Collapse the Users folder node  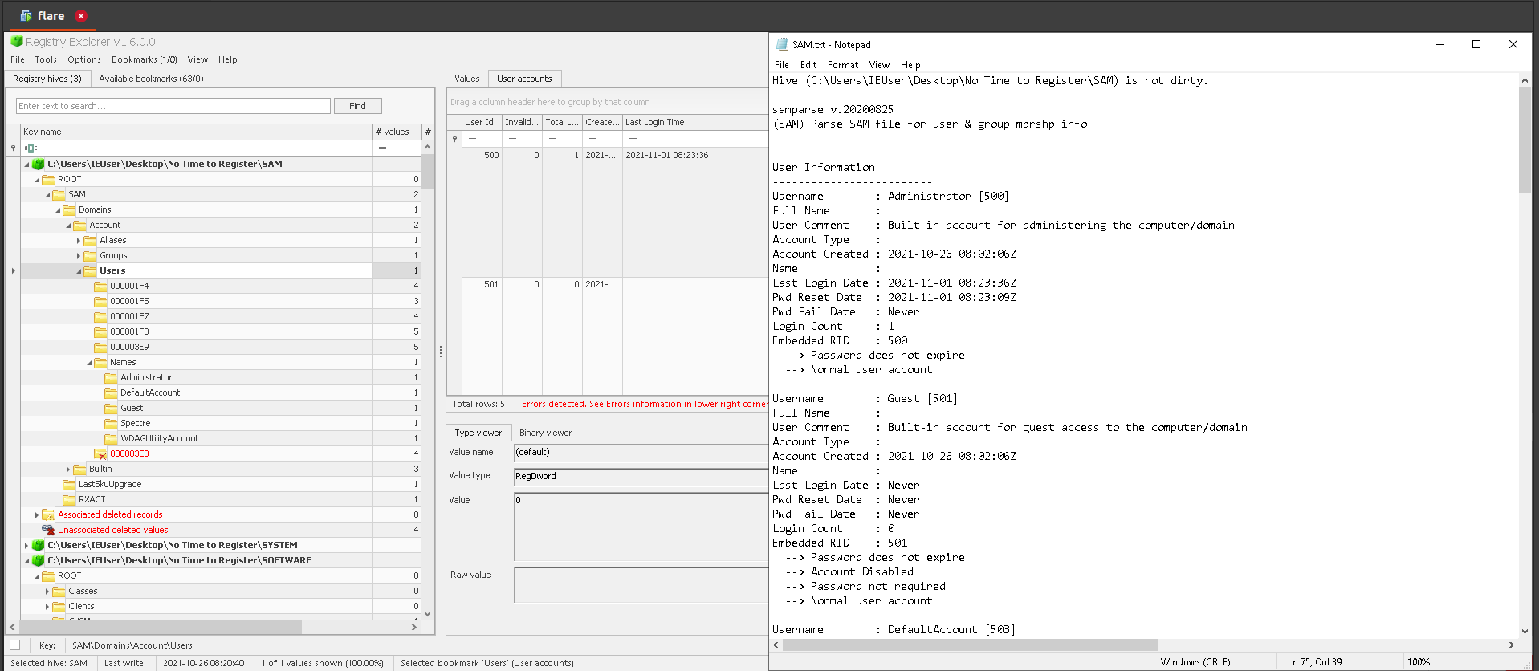click(79, 270)
